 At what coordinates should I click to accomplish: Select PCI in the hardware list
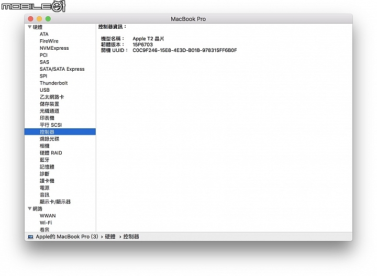[43, 55]
